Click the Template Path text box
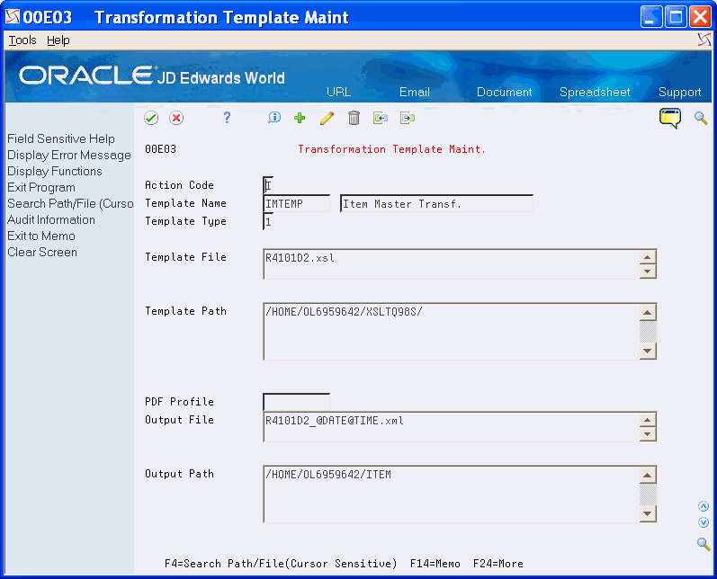 (452, 332)
